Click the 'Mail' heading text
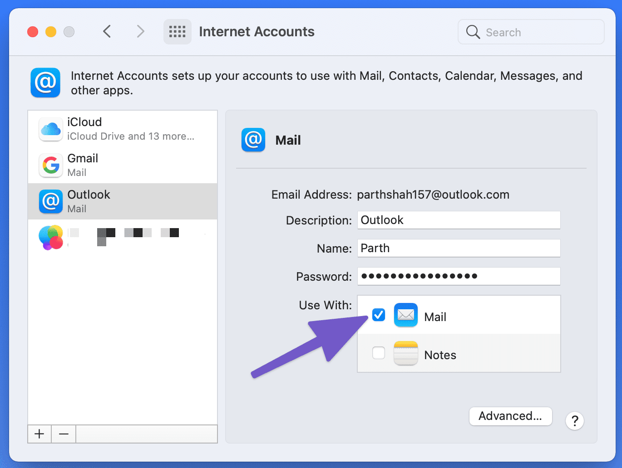 pos(288,140)
